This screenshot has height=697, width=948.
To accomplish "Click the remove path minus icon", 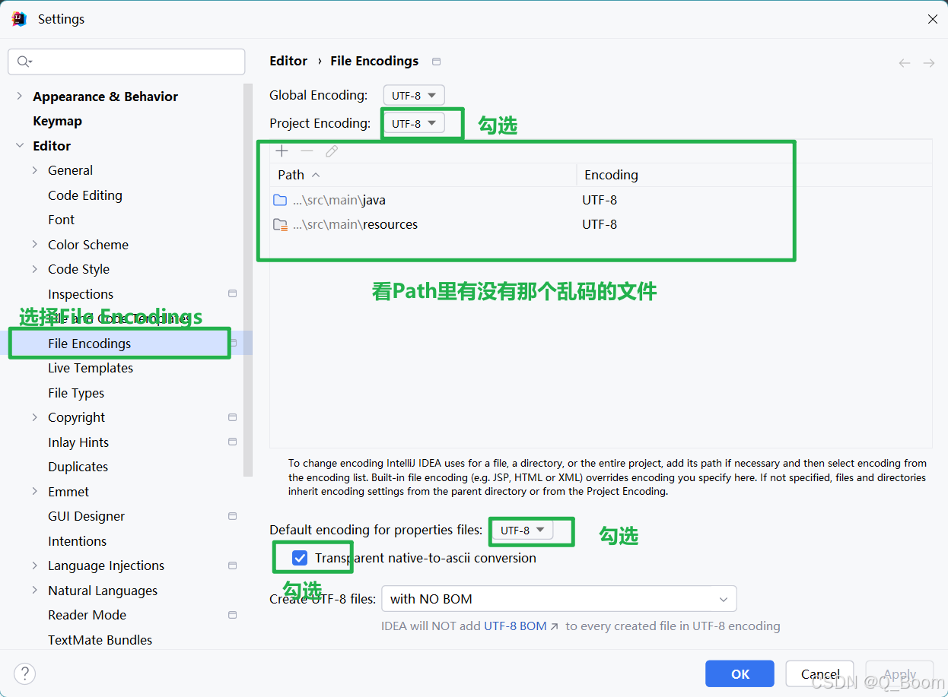I will point(307,150).
